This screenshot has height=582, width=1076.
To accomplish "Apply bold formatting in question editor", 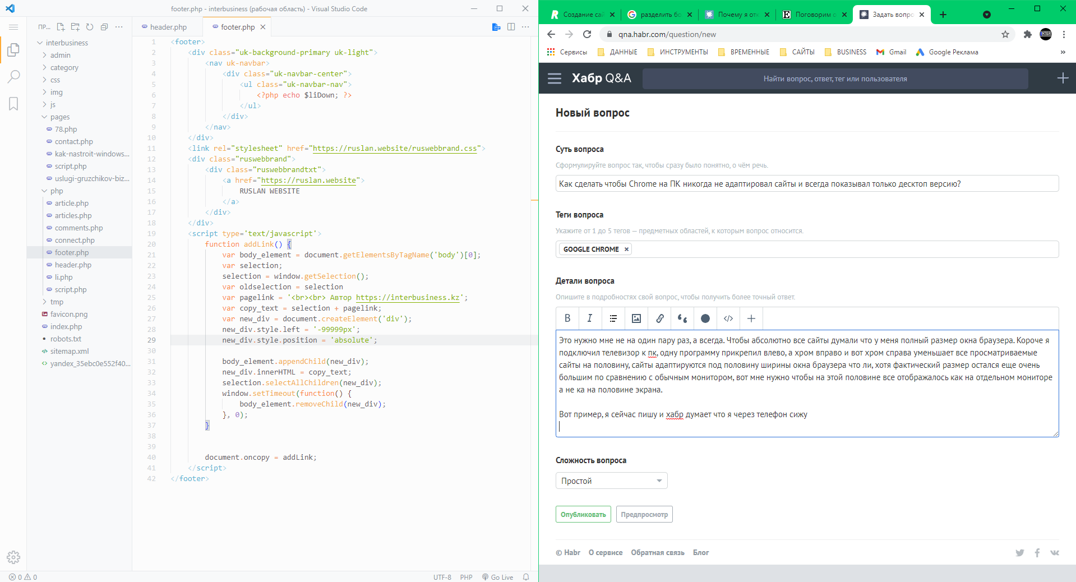I will pos(567,318).
